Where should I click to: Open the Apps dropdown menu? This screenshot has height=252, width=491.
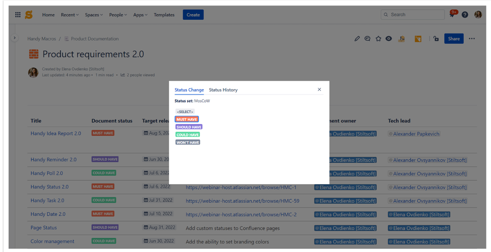[140, 15]
